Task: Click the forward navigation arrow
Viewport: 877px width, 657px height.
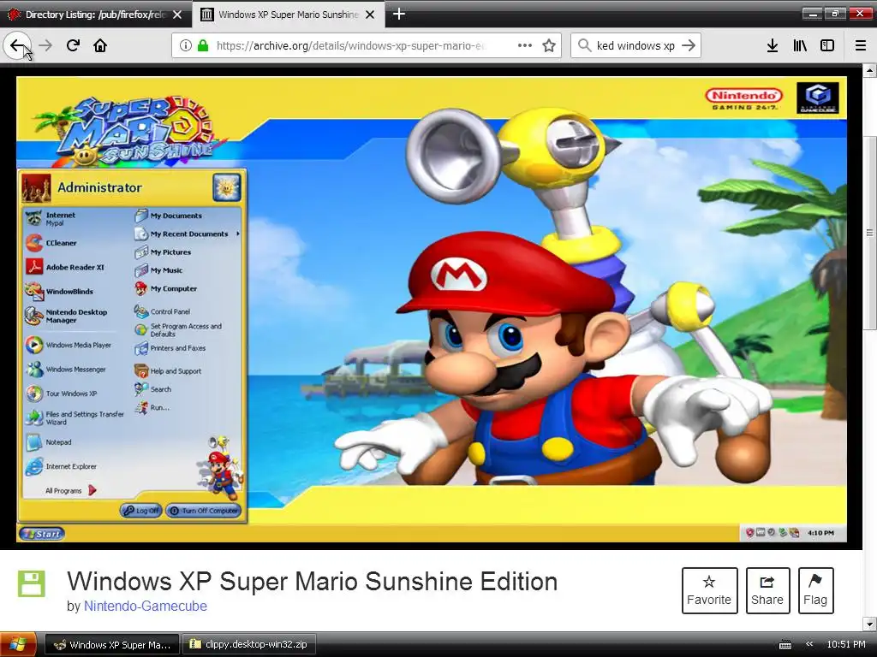Action: [46, 45]
